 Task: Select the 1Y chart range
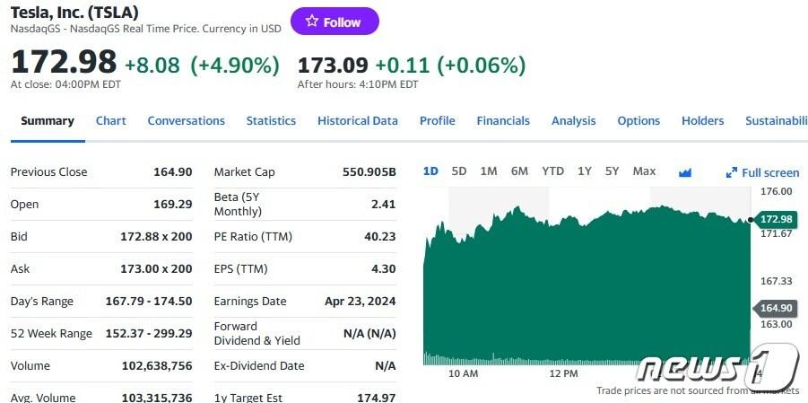point(585,171)
